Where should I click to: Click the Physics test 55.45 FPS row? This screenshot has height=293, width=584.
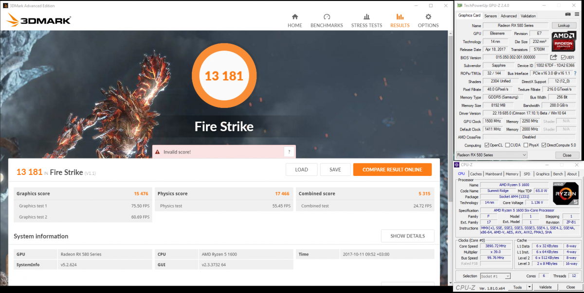[x=224, y=206]
